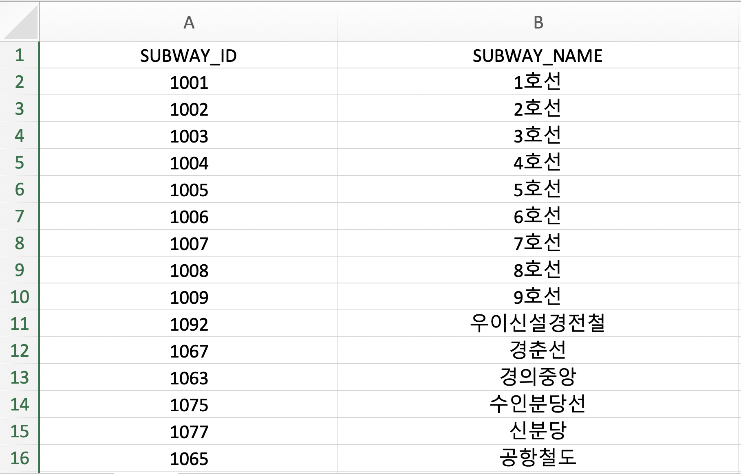Click the 5호선 cell
This screenshot has height=474, width=741.
coord(538,189)
